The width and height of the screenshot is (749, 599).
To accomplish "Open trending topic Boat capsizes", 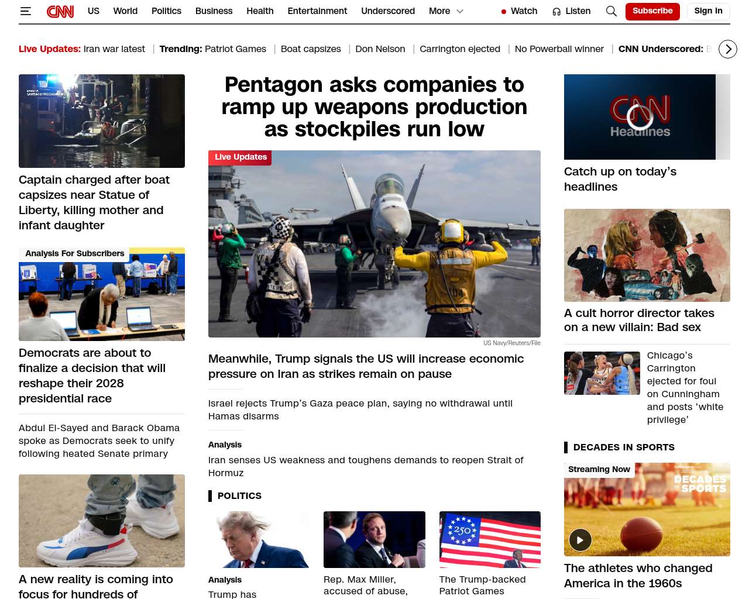I will [x=311, y=49].
